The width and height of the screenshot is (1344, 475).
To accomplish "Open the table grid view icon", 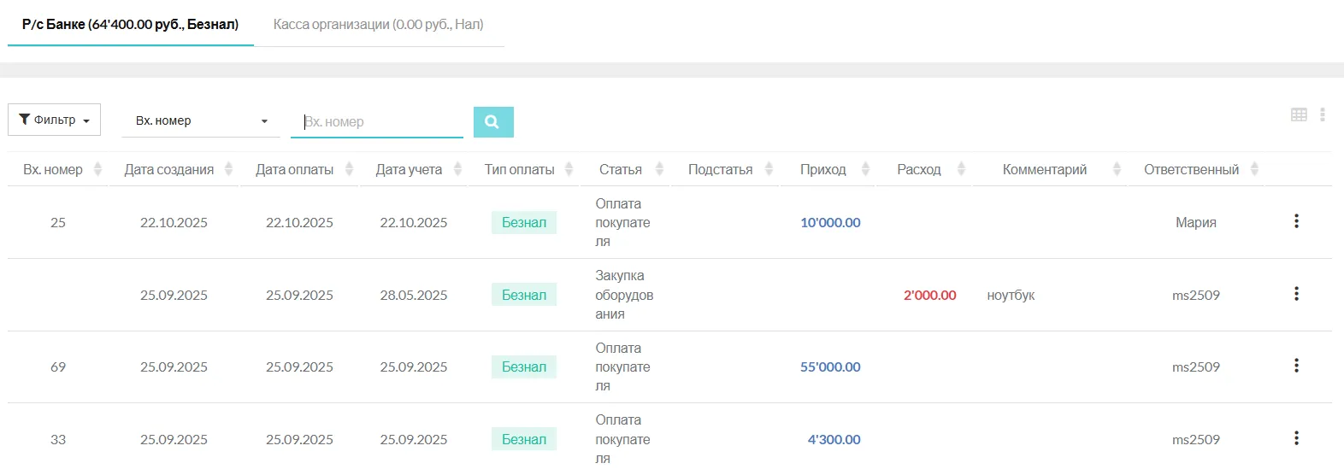I will 1299,114.
